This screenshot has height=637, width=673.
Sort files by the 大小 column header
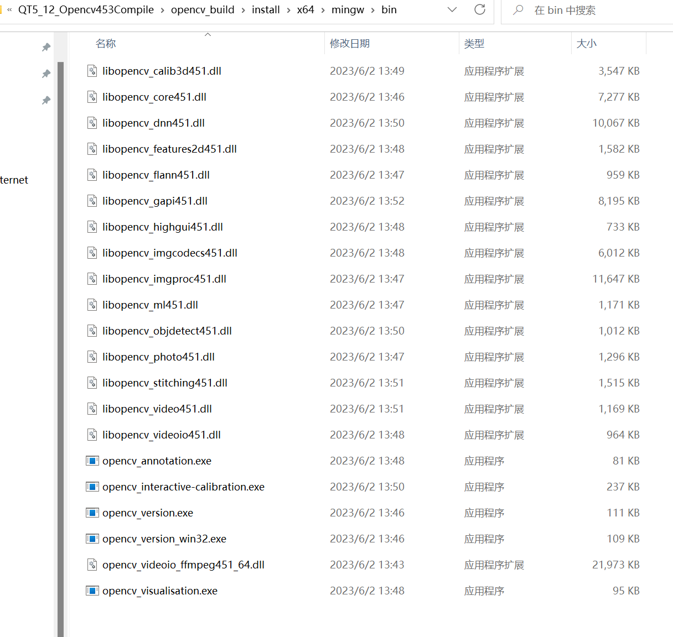tap(587, 43)
